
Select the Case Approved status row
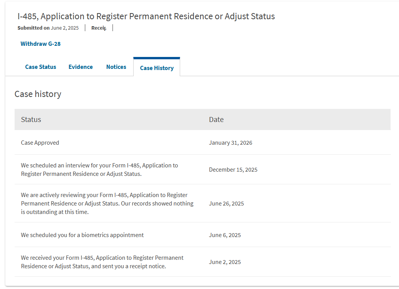[202, 143]
